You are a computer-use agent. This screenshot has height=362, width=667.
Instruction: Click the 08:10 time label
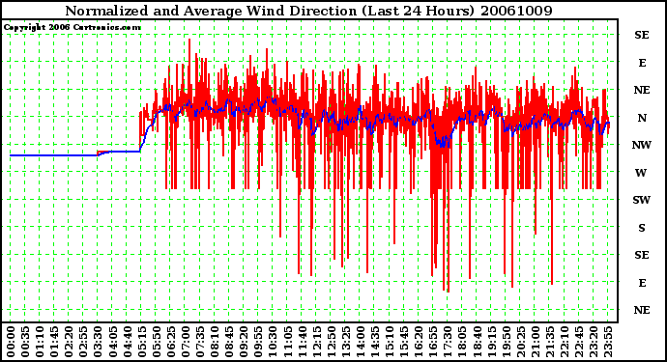pyautogui.click(x=215, y=342)
